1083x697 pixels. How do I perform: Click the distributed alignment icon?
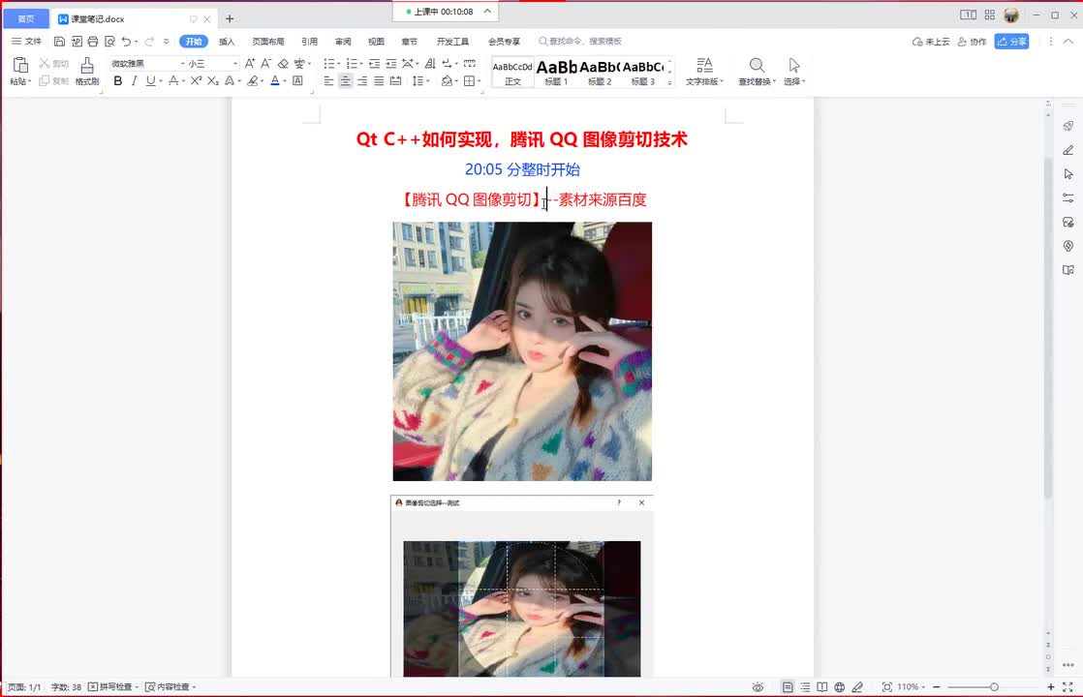point(396,80)
